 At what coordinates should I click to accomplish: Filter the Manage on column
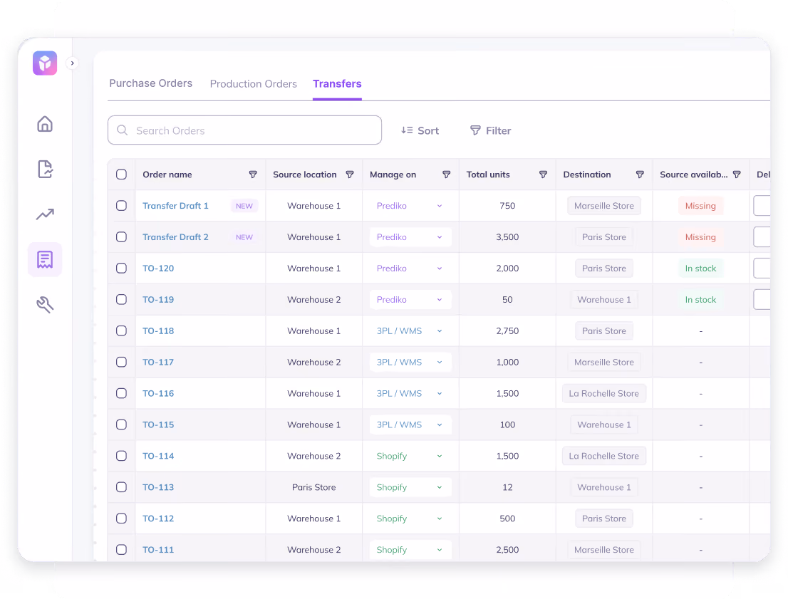pos(446,175)
